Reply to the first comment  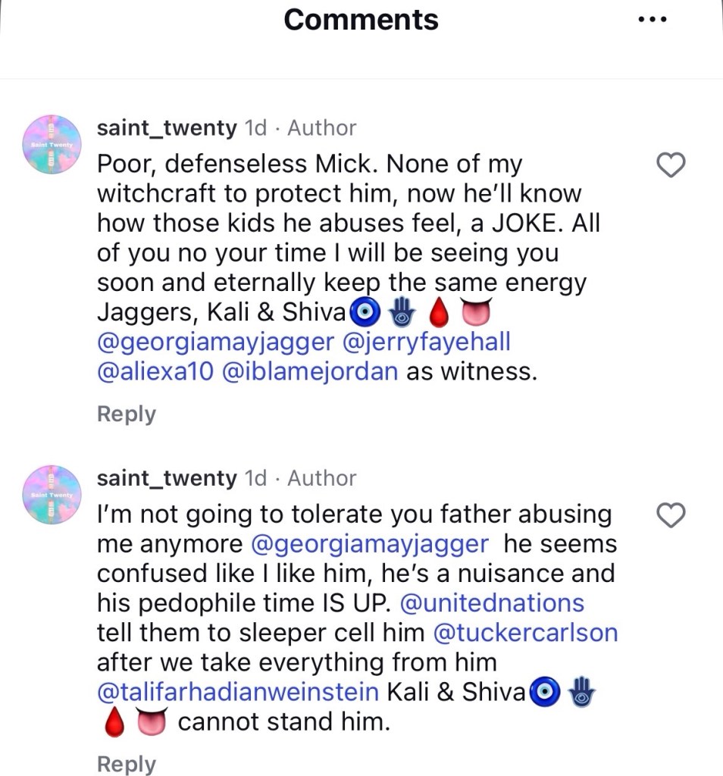tap(127, 414)
